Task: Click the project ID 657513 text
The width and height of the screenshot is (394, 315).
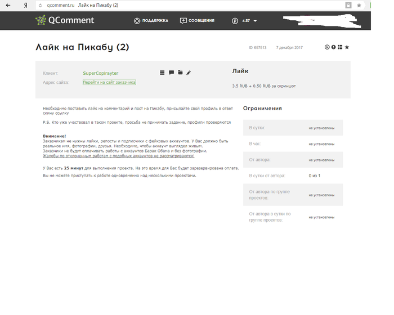Action: click(257, 47)
